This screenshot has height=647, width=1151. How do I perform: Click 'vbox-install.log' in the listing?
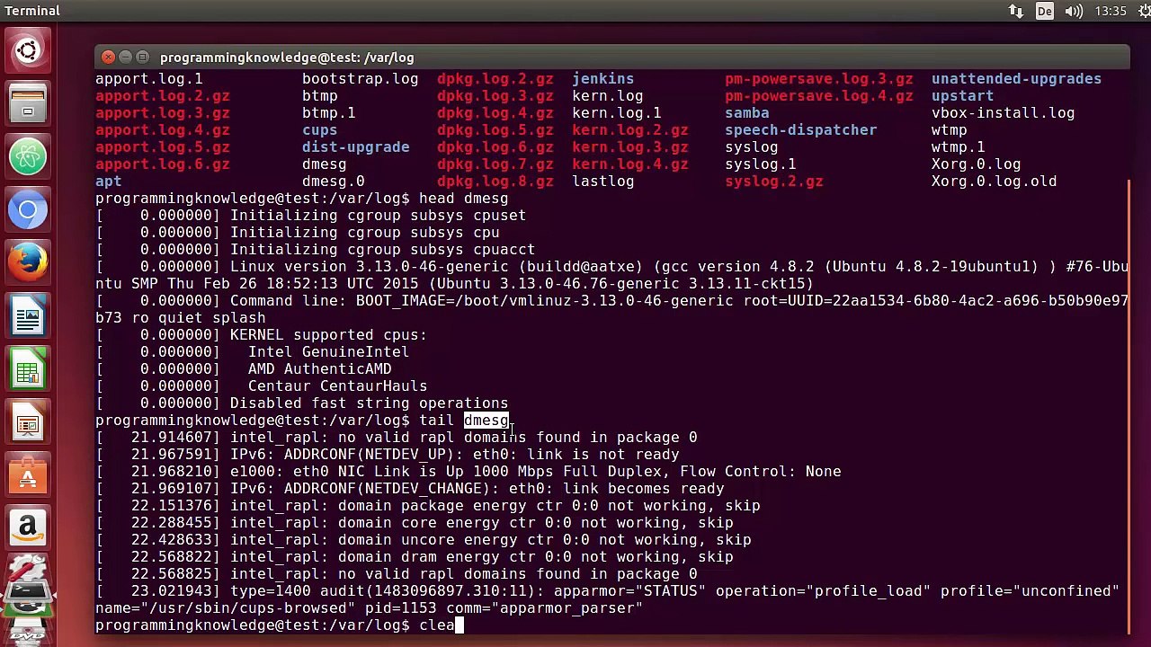point(1004,113)
